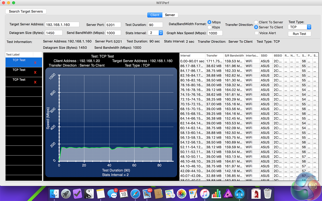Open Scrivener from the dock
322x201 pixels.
click(x=89, y=194)
